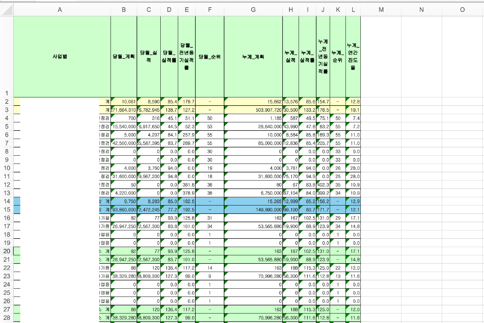Select cell containing 381.8

coord(187,185)
